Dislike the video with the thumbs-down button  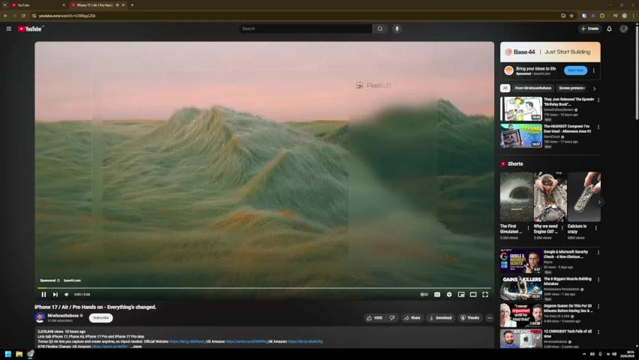392,318
